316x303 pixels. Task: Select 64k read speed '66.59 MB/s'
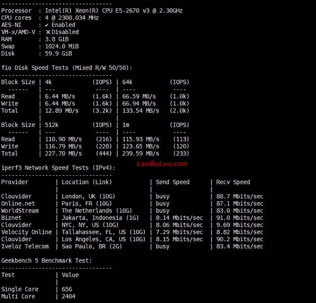139,96
